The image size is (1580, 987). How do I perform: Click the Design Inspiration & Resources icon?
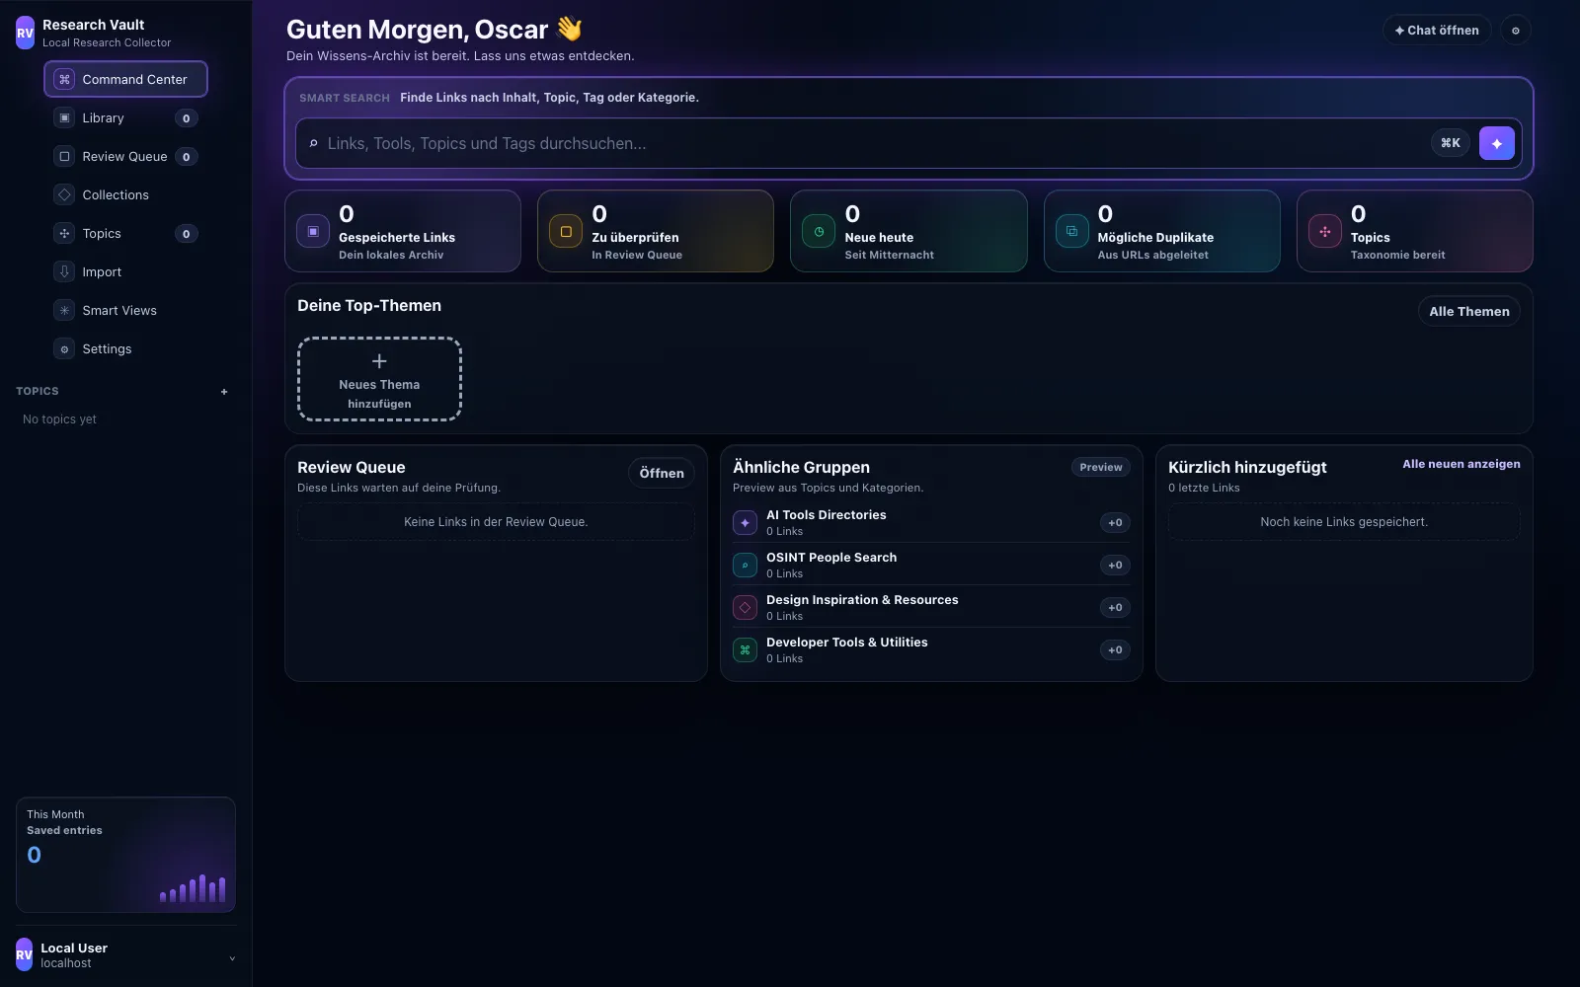coord(745,607)
